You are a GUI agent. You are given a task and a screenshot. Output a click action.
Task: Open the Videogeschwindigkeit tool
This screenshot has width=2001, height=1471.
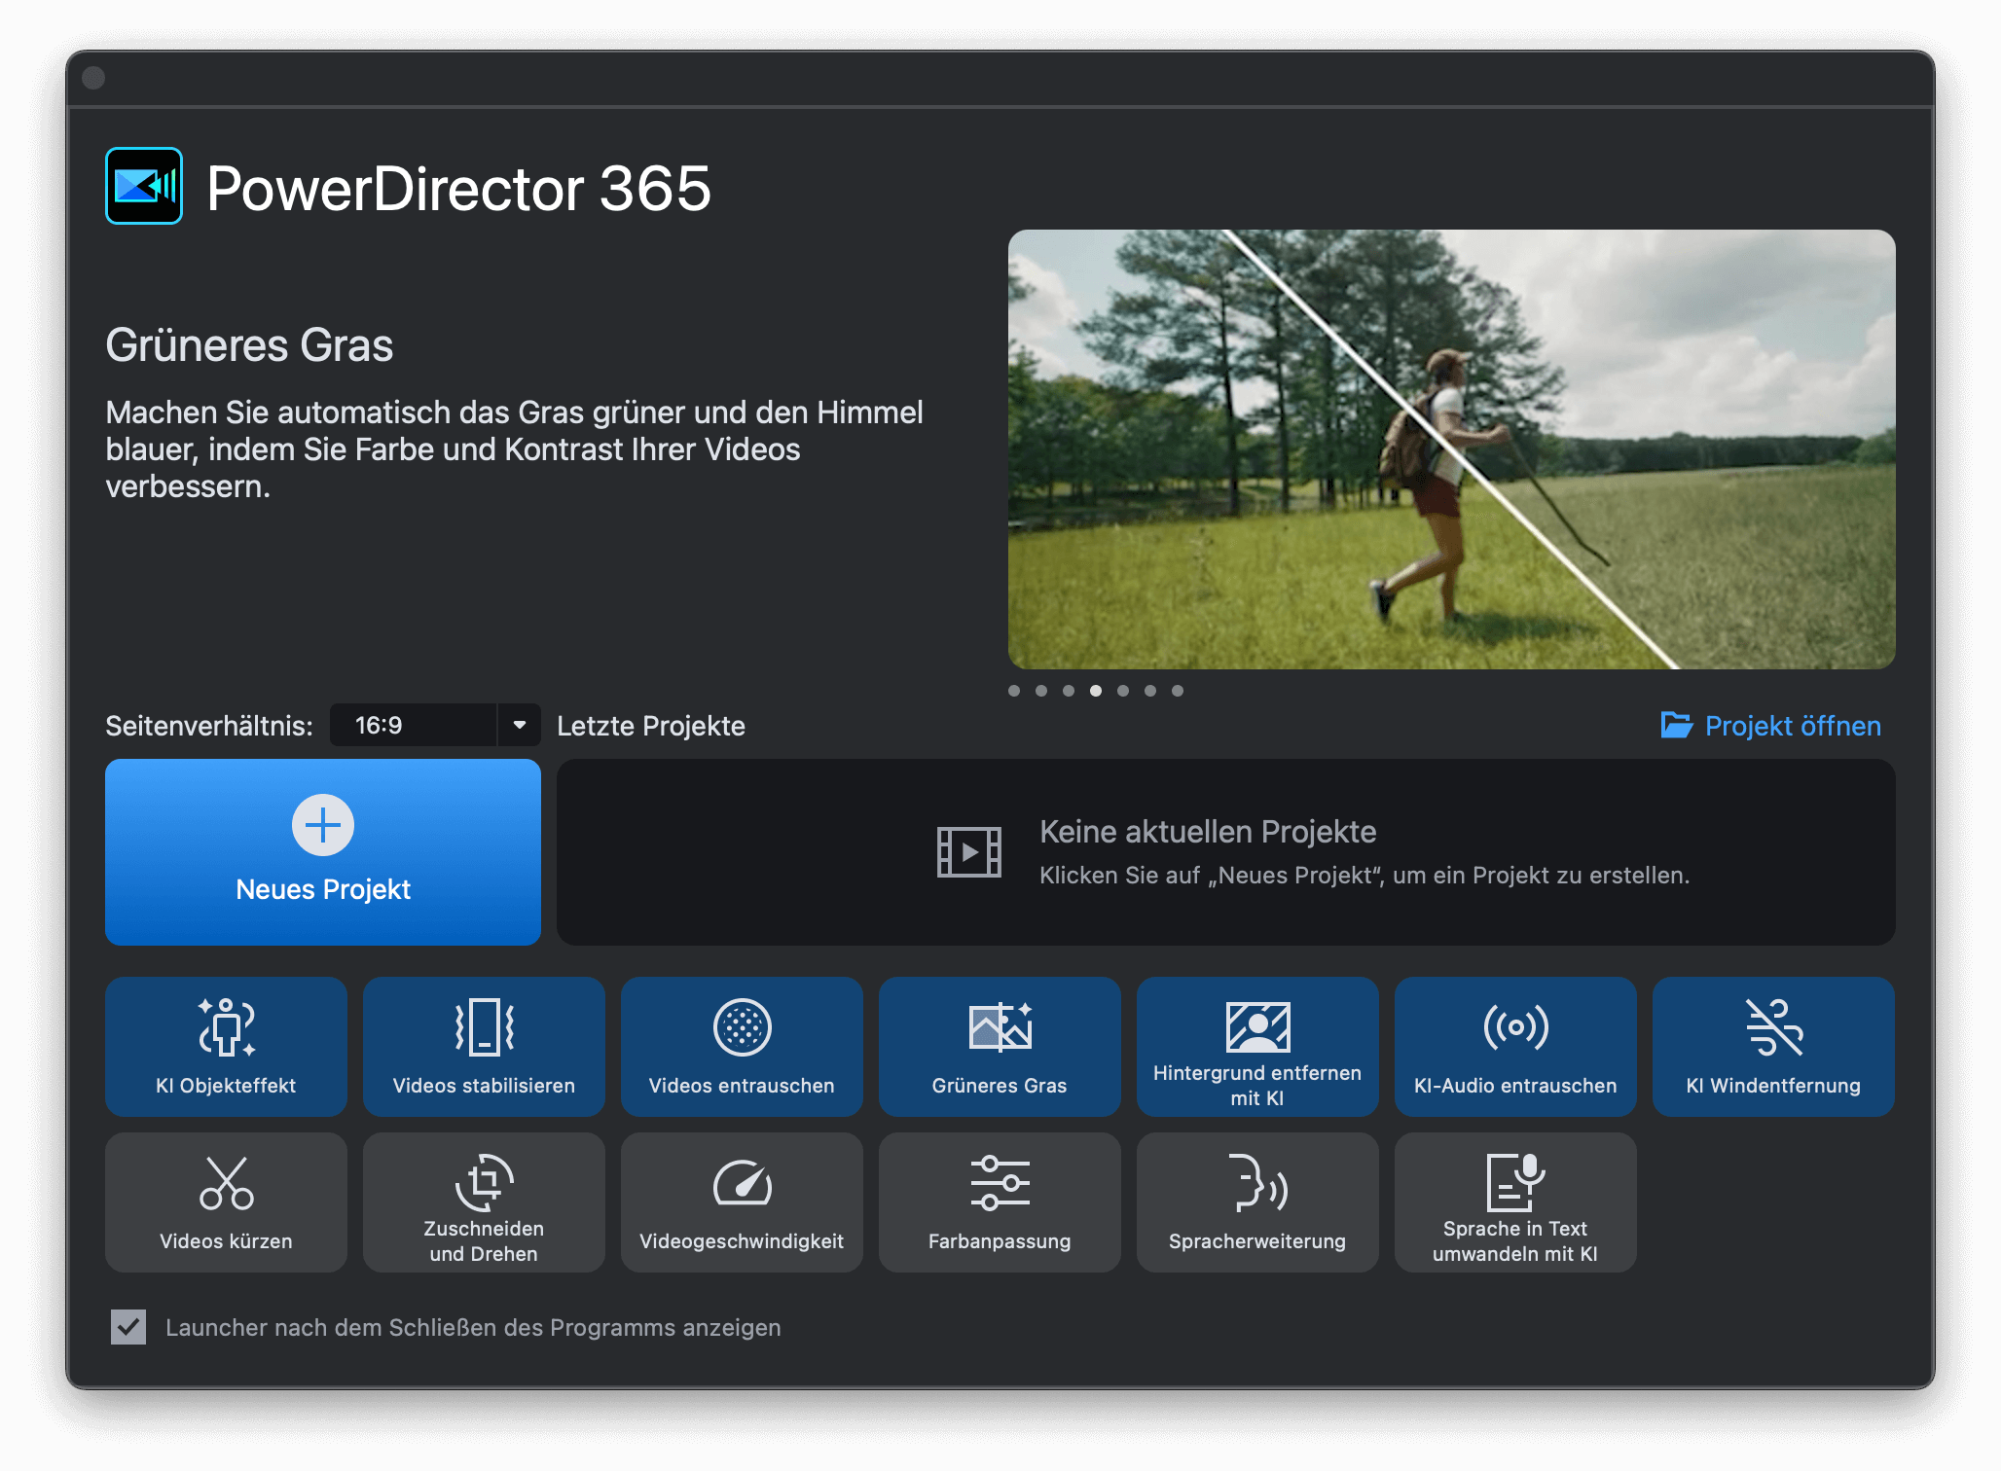pyautogui.click(x=742, y=1202)
